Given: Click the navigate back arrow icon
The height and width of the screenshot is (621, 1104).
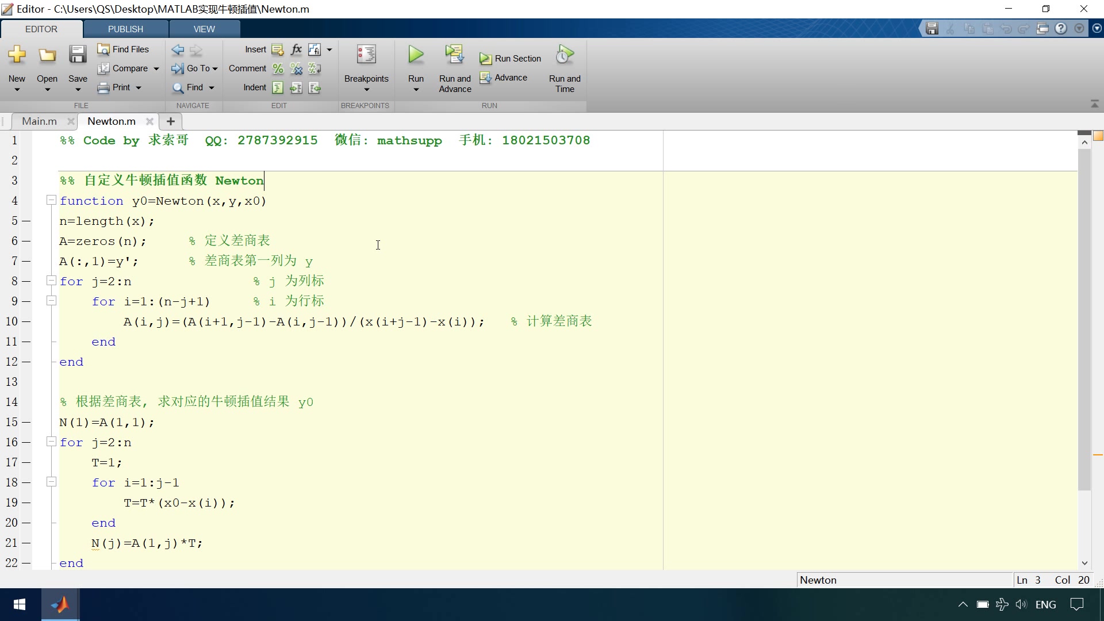Looking at the screenshot, I should point(178,50).
